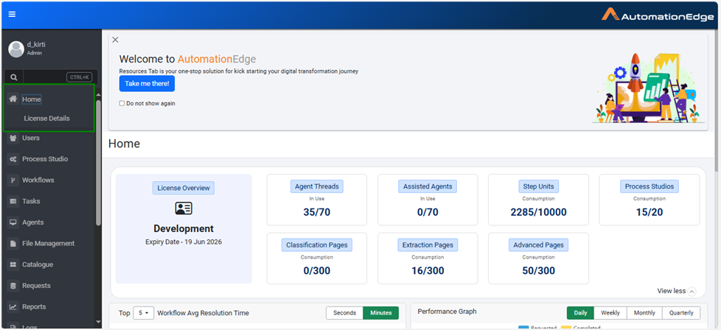Click Expiry Date - 19 Jun 2026
The image size is (721, 330).
point(184,242)
